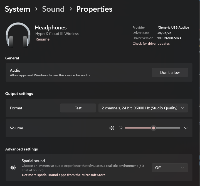Click the volume value 52
Screen dimensions: 200x186
(120, 128)
